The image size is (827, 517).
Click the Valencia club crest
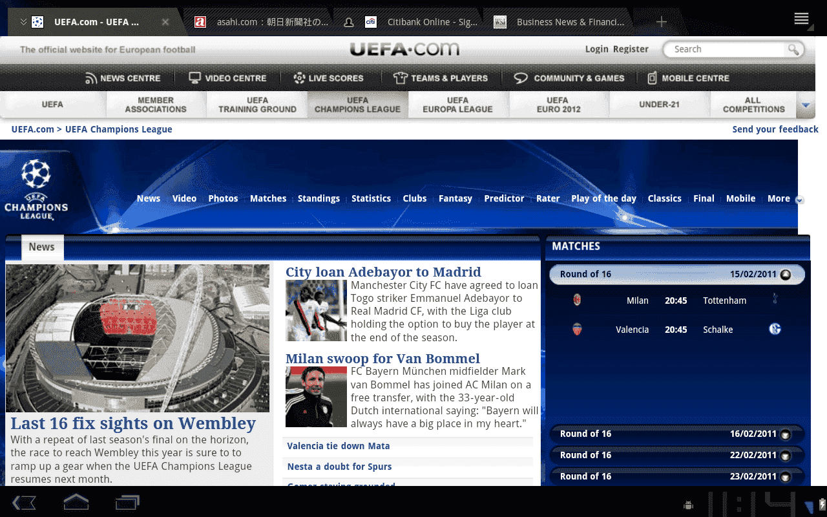tap(577, 329)
